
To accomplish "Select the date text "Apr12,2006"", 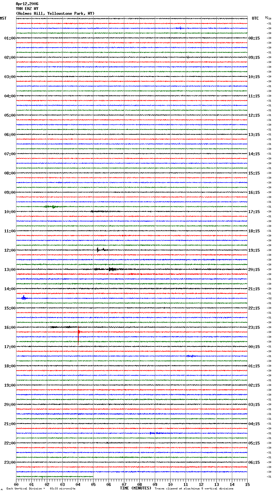I will click(x=27, y=4).
